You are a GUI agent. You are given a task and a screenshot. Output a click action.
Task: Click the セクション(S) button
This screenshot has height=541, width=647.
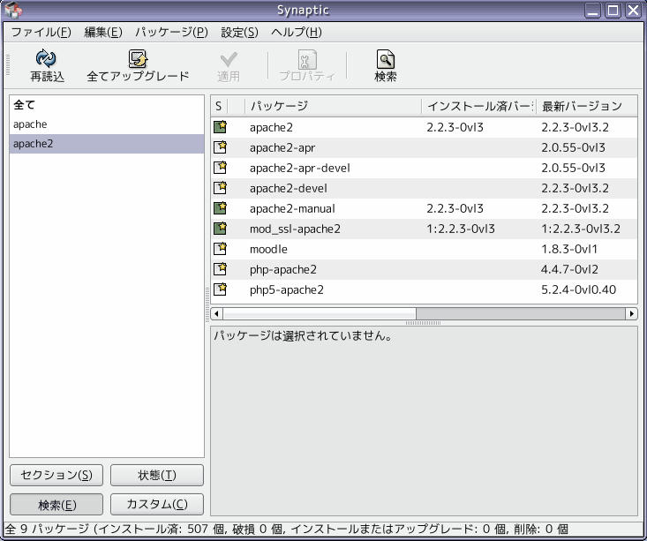tap(56, 476)
